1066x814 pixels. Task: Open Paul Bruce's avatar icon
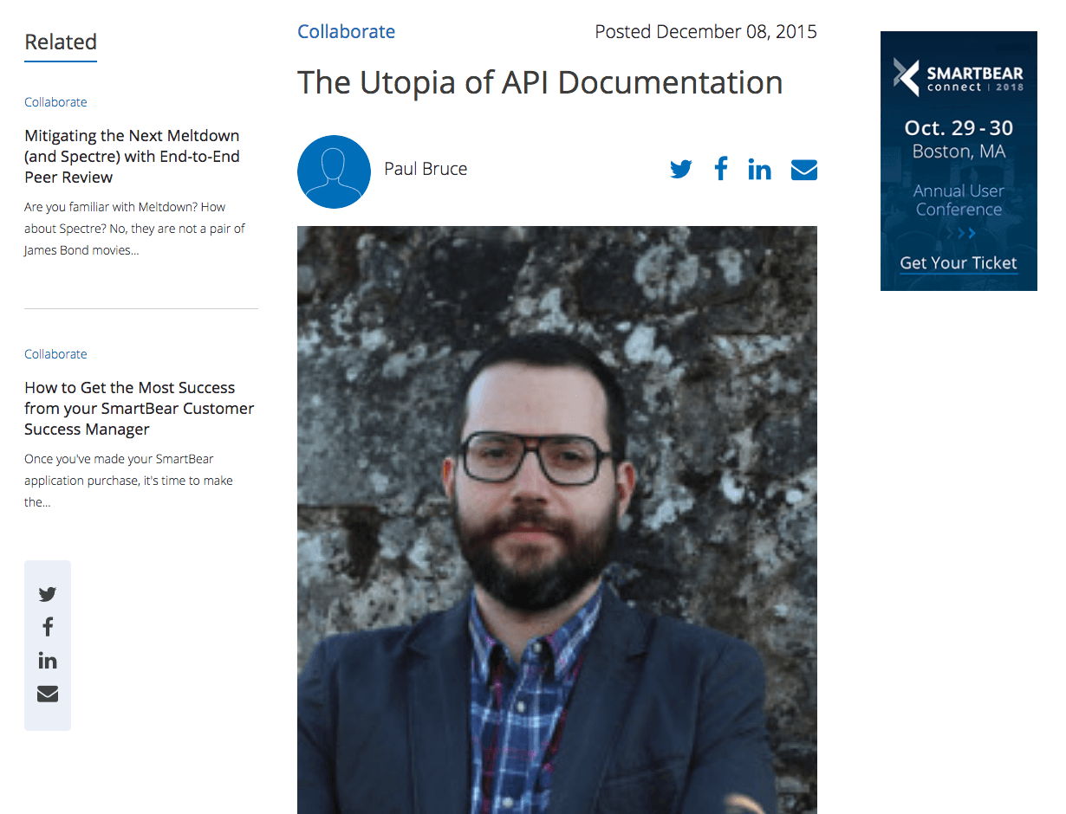pos(334,171)
